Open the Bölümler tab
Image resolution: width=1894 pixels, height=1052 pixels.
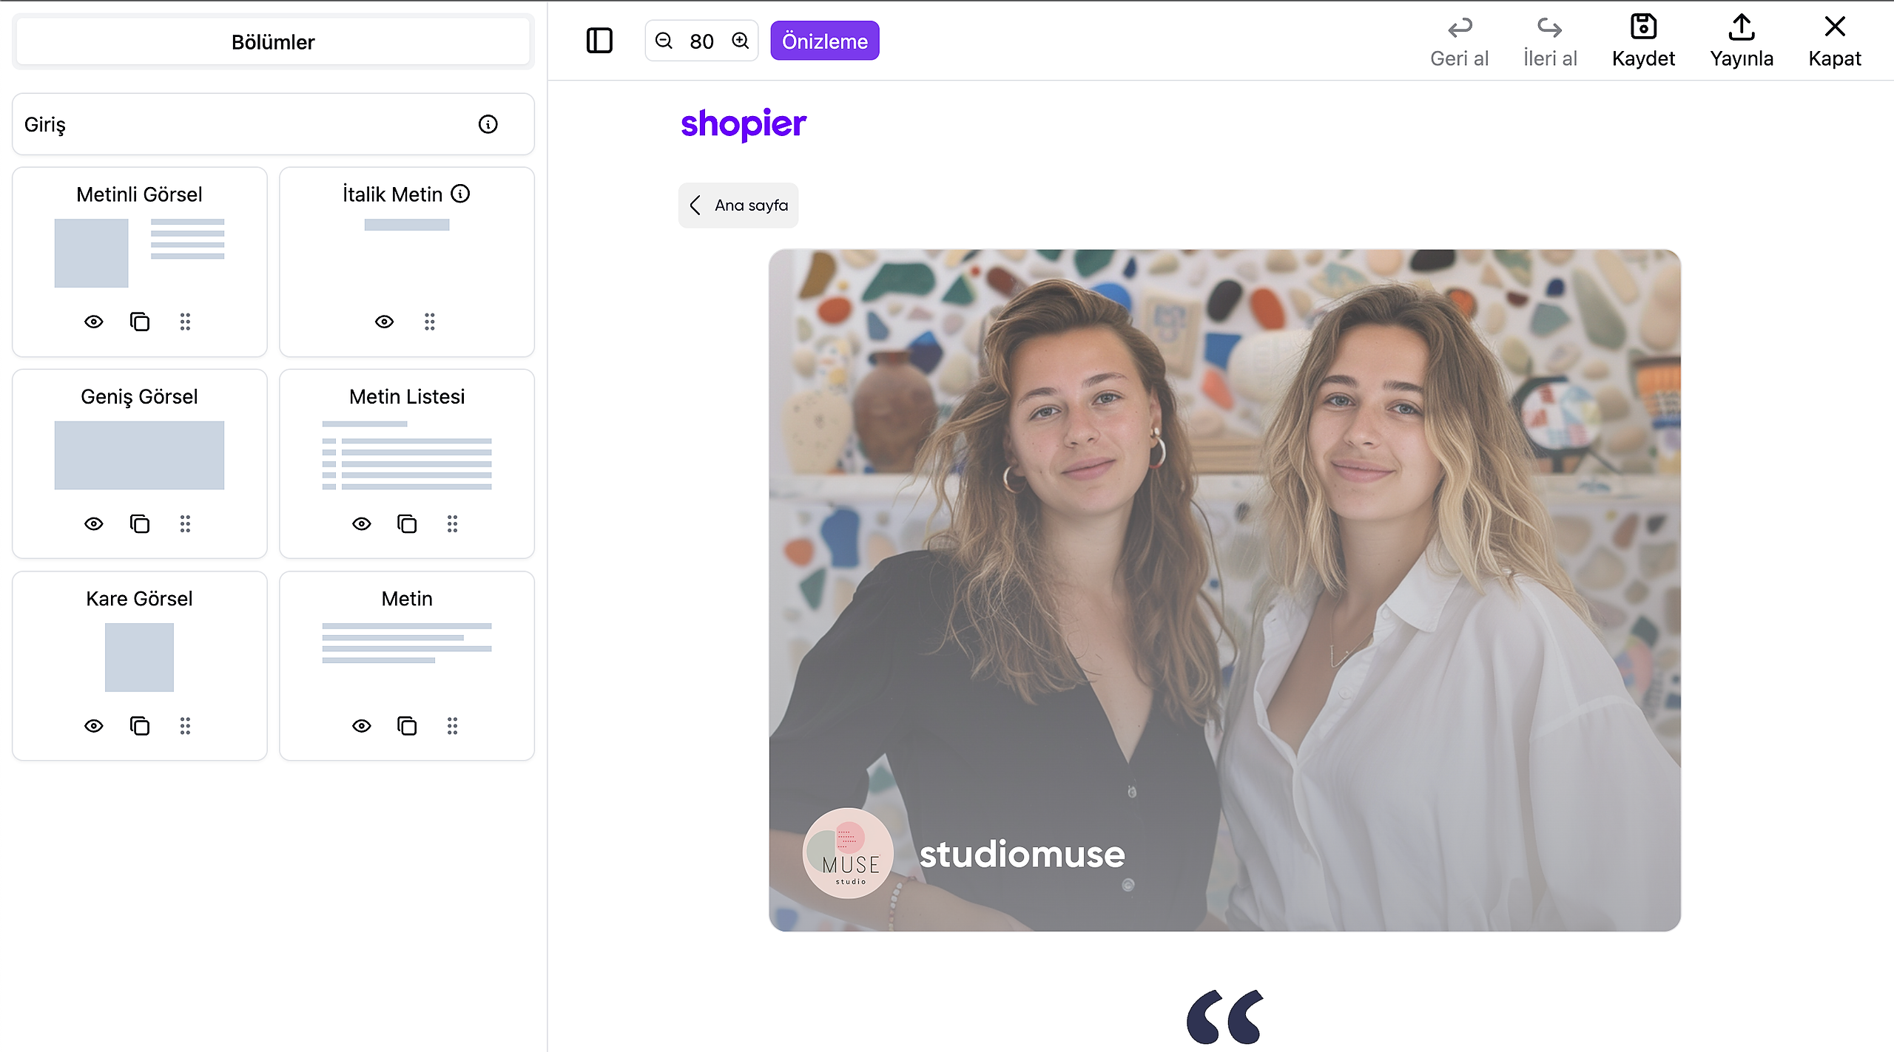point(273,42)
